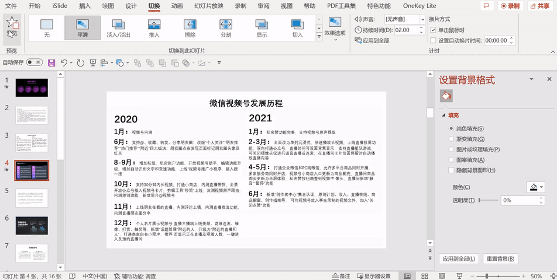Click the purple Save icon
This screenshot has width=557, height=280.
click(x=51, y=62)
